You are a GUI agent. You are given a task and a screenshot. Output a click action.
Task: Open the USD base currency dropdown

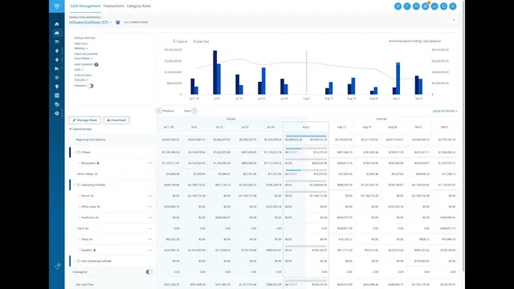pyautogui.click(x=79, y=70)
